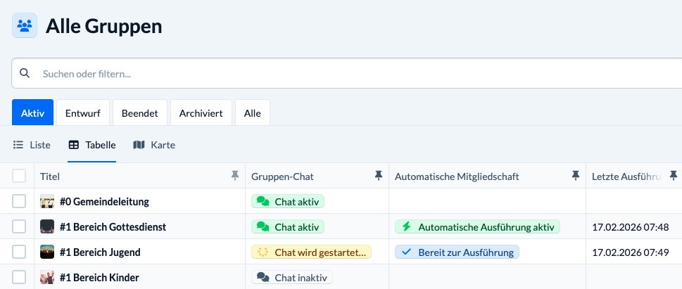This screenshot has height=289, width=682.
Task: Click the search magnifier icon
Action: pyautogui.click(x=25, y=73)
